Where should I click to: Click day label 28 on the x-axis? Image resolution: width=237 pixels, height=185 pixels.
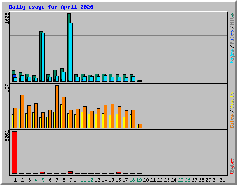(x=201, y=180)
